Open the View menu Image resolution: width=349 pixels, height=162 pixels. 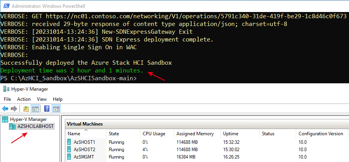42,99
